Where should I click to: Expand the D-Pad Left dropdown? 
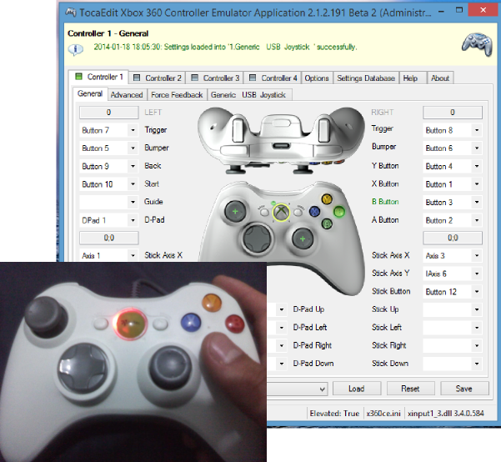(282, 328)
